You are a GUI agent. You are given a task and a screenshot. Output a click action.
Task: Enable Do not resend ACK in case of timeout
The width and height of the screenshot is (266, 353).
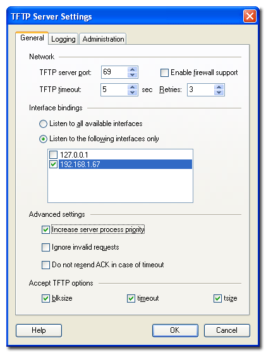point(45,265)
